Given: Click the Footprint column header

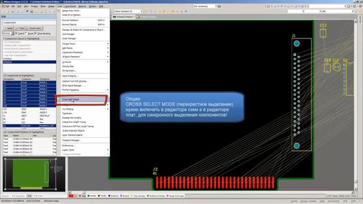Looking at the screenshot, I should tap(48, 79).
